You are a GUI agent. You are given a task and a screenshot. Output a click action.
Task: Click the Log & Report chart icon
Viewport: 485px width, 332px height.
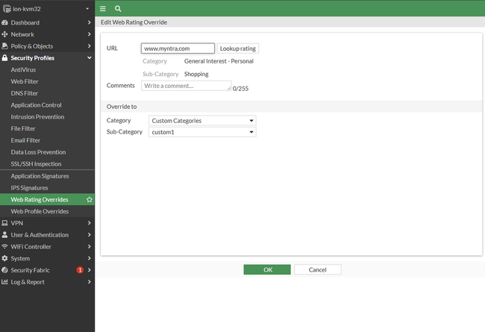click(x=4, y=282)
